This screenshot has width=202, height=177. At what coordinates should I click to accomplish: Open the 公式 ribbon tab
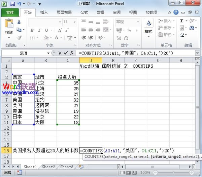[x=84, y=12]
